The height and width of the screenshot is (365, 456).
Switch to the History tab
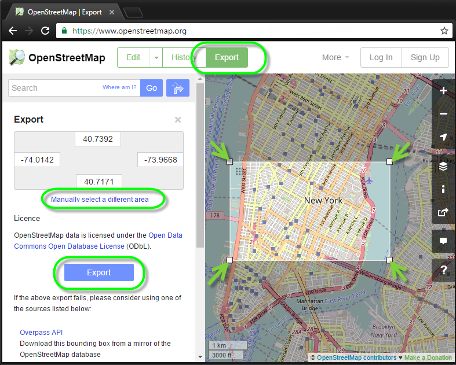coord(184,57)
